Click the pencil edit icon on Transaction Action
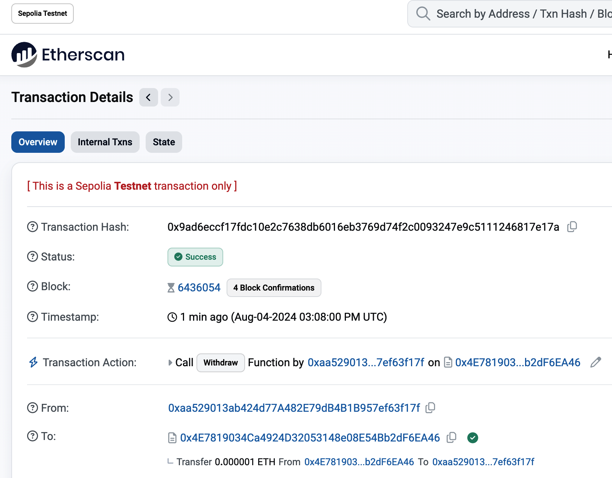This screenshot has height=478, width=612. click(x=596, y=362)
